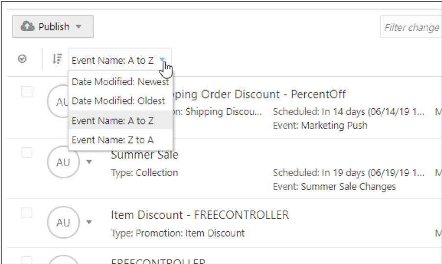
Task: Click the Publish cloud upload icon
Action: (27, 27)
